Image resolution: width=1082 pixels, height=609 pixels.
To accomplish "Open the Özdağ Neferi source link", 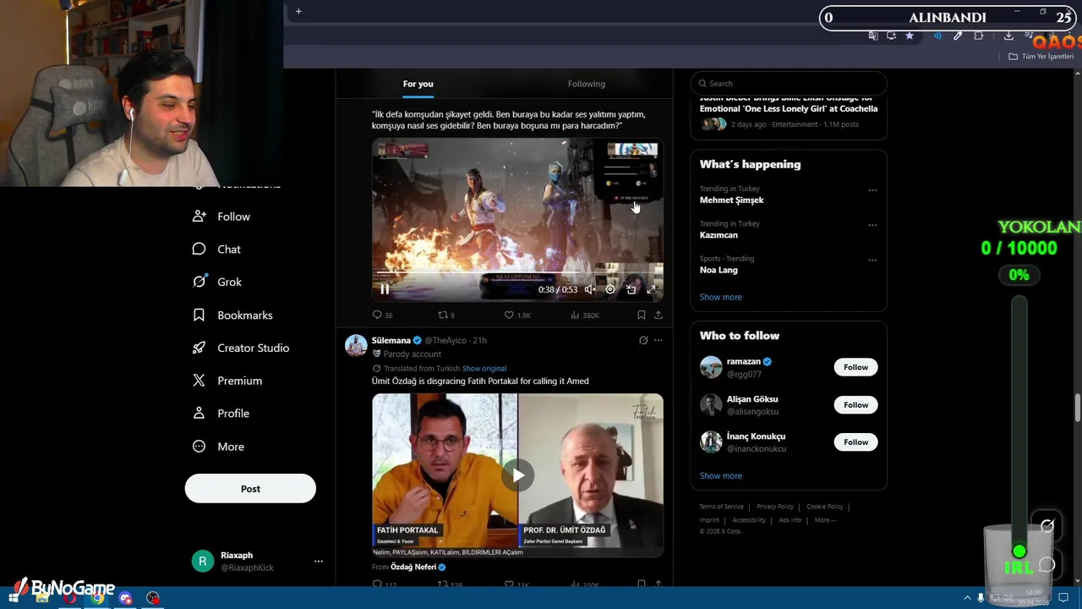I will (x=413, y=567).
